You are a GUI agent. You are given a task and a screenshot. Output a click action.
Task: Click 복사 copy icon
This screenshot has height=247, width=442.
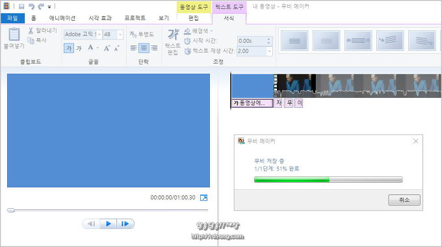pos(31,40)
